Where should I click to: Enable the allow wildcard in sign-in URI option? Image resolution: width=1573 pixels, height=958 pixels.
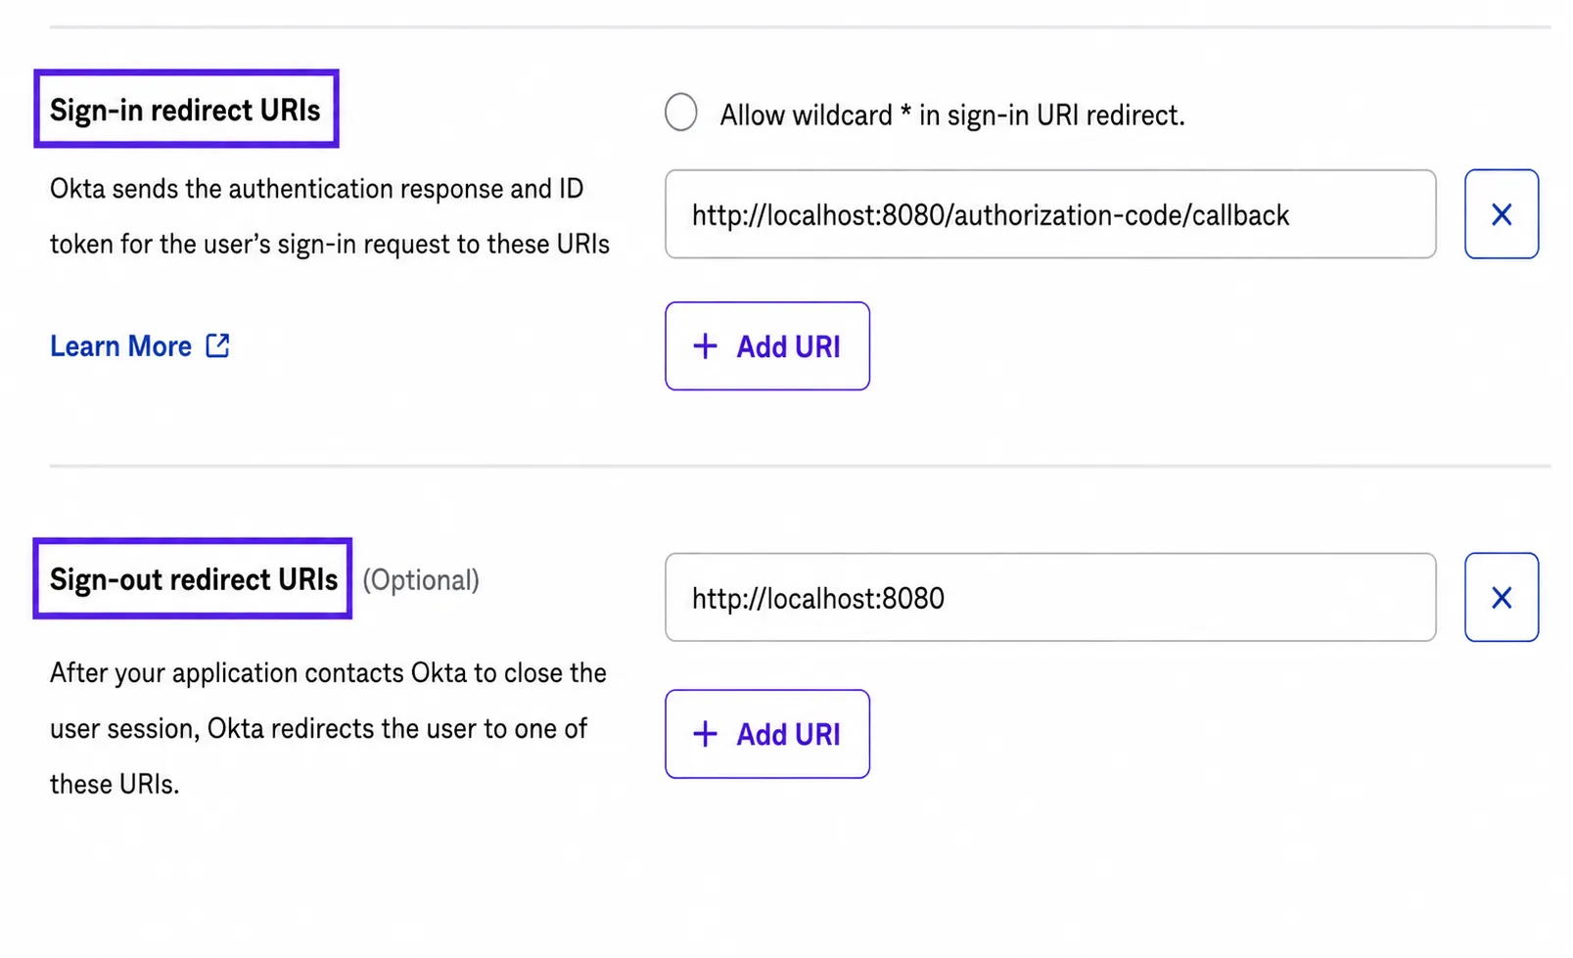[x=681, y=113]
